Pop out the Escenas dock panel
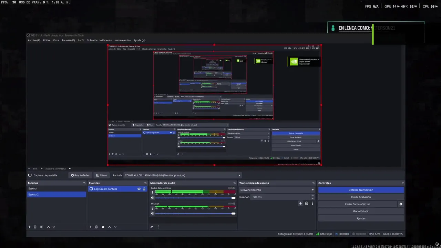This screenshot has height=248, width=441. (84, 183)
